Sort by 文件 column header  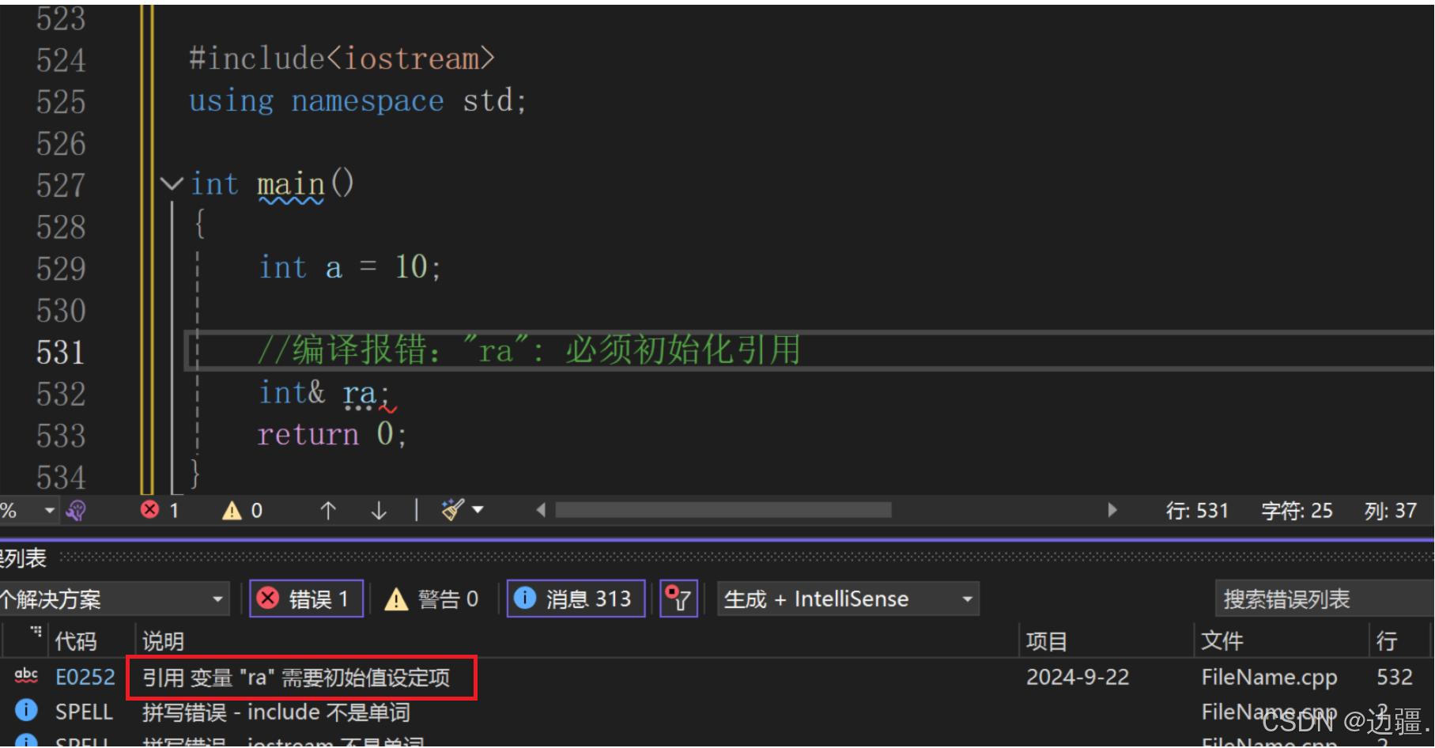click(1222, 641)
